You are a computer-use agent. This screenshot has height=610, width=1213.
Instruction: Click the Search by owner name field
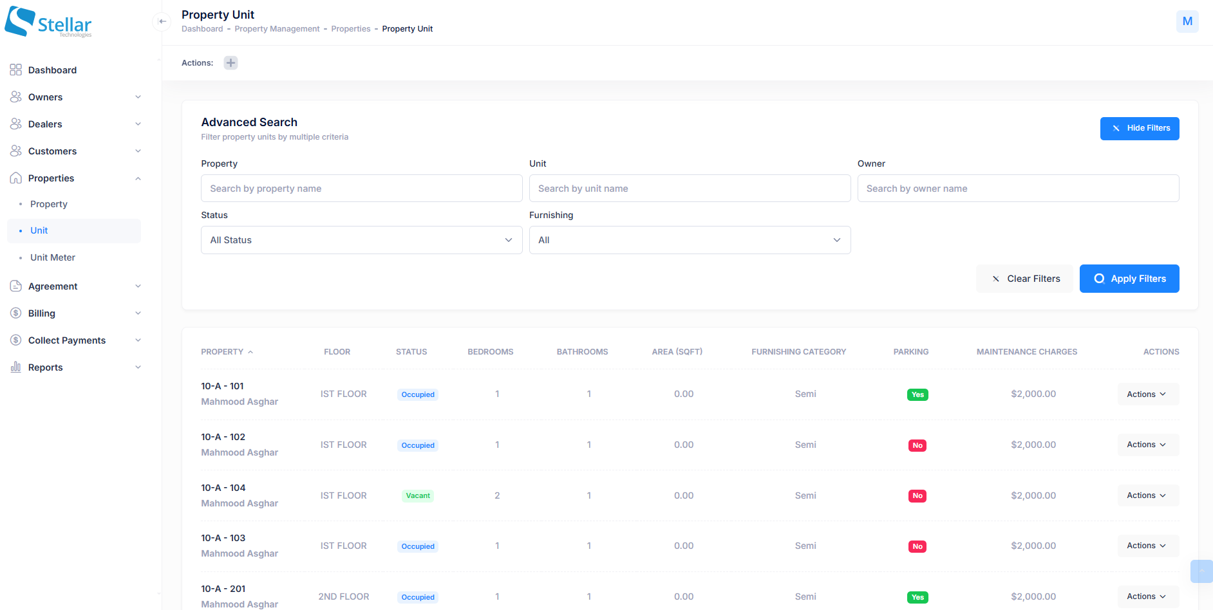click(x=1017, y=189)
